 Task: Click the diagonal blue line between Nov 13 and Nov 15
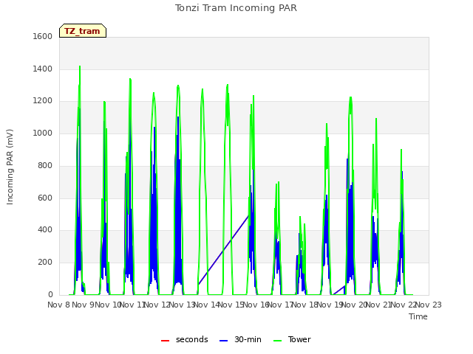[223, 250]
